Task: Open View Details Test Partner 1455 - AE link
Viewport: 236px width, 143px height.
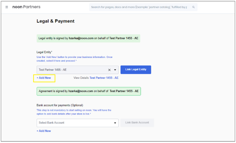Action: (104, 78)
